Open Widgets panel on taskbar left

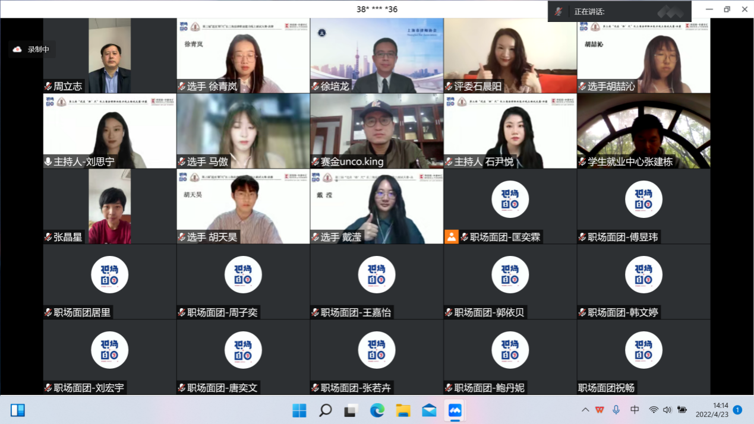[18, 410]
